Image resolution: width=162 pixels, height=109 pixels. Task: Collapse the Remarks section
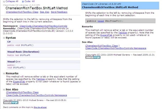[4, 74]
